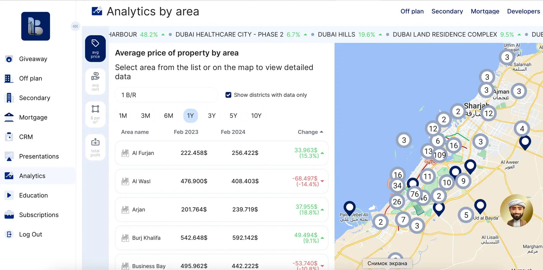The height and width of the screenshot is (270, 543).
Task: Open the bearded assistant avatar
Action: pyautogui.click(x=516, y=211)
